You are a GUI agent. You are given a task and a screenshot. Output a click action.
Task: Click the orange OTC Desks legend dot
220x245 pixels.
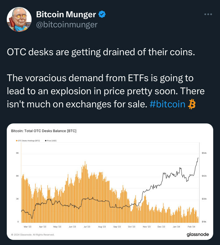pos(16,141)
